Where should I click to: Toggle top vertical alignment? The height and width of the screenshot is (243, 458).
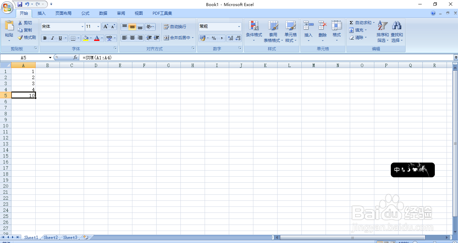[124, 27]
